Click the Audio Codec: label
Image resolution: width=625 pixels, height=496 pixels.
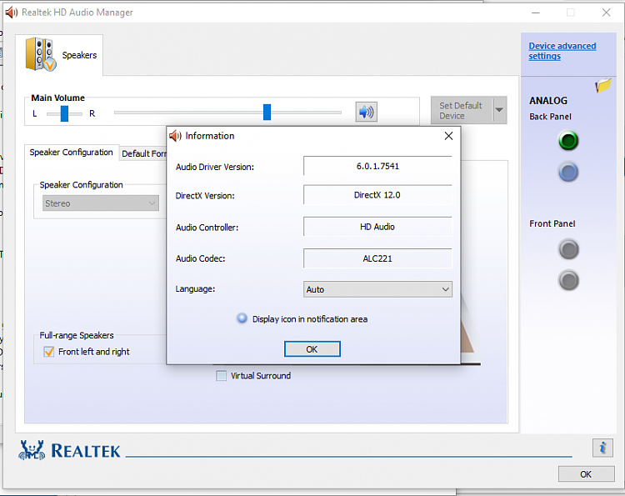pos(201,258)
